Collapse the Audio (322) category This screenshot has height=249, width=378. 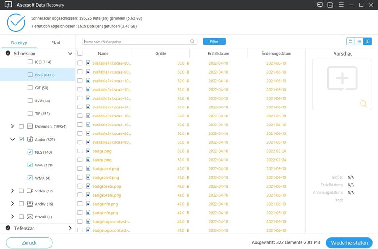(12, 140)
